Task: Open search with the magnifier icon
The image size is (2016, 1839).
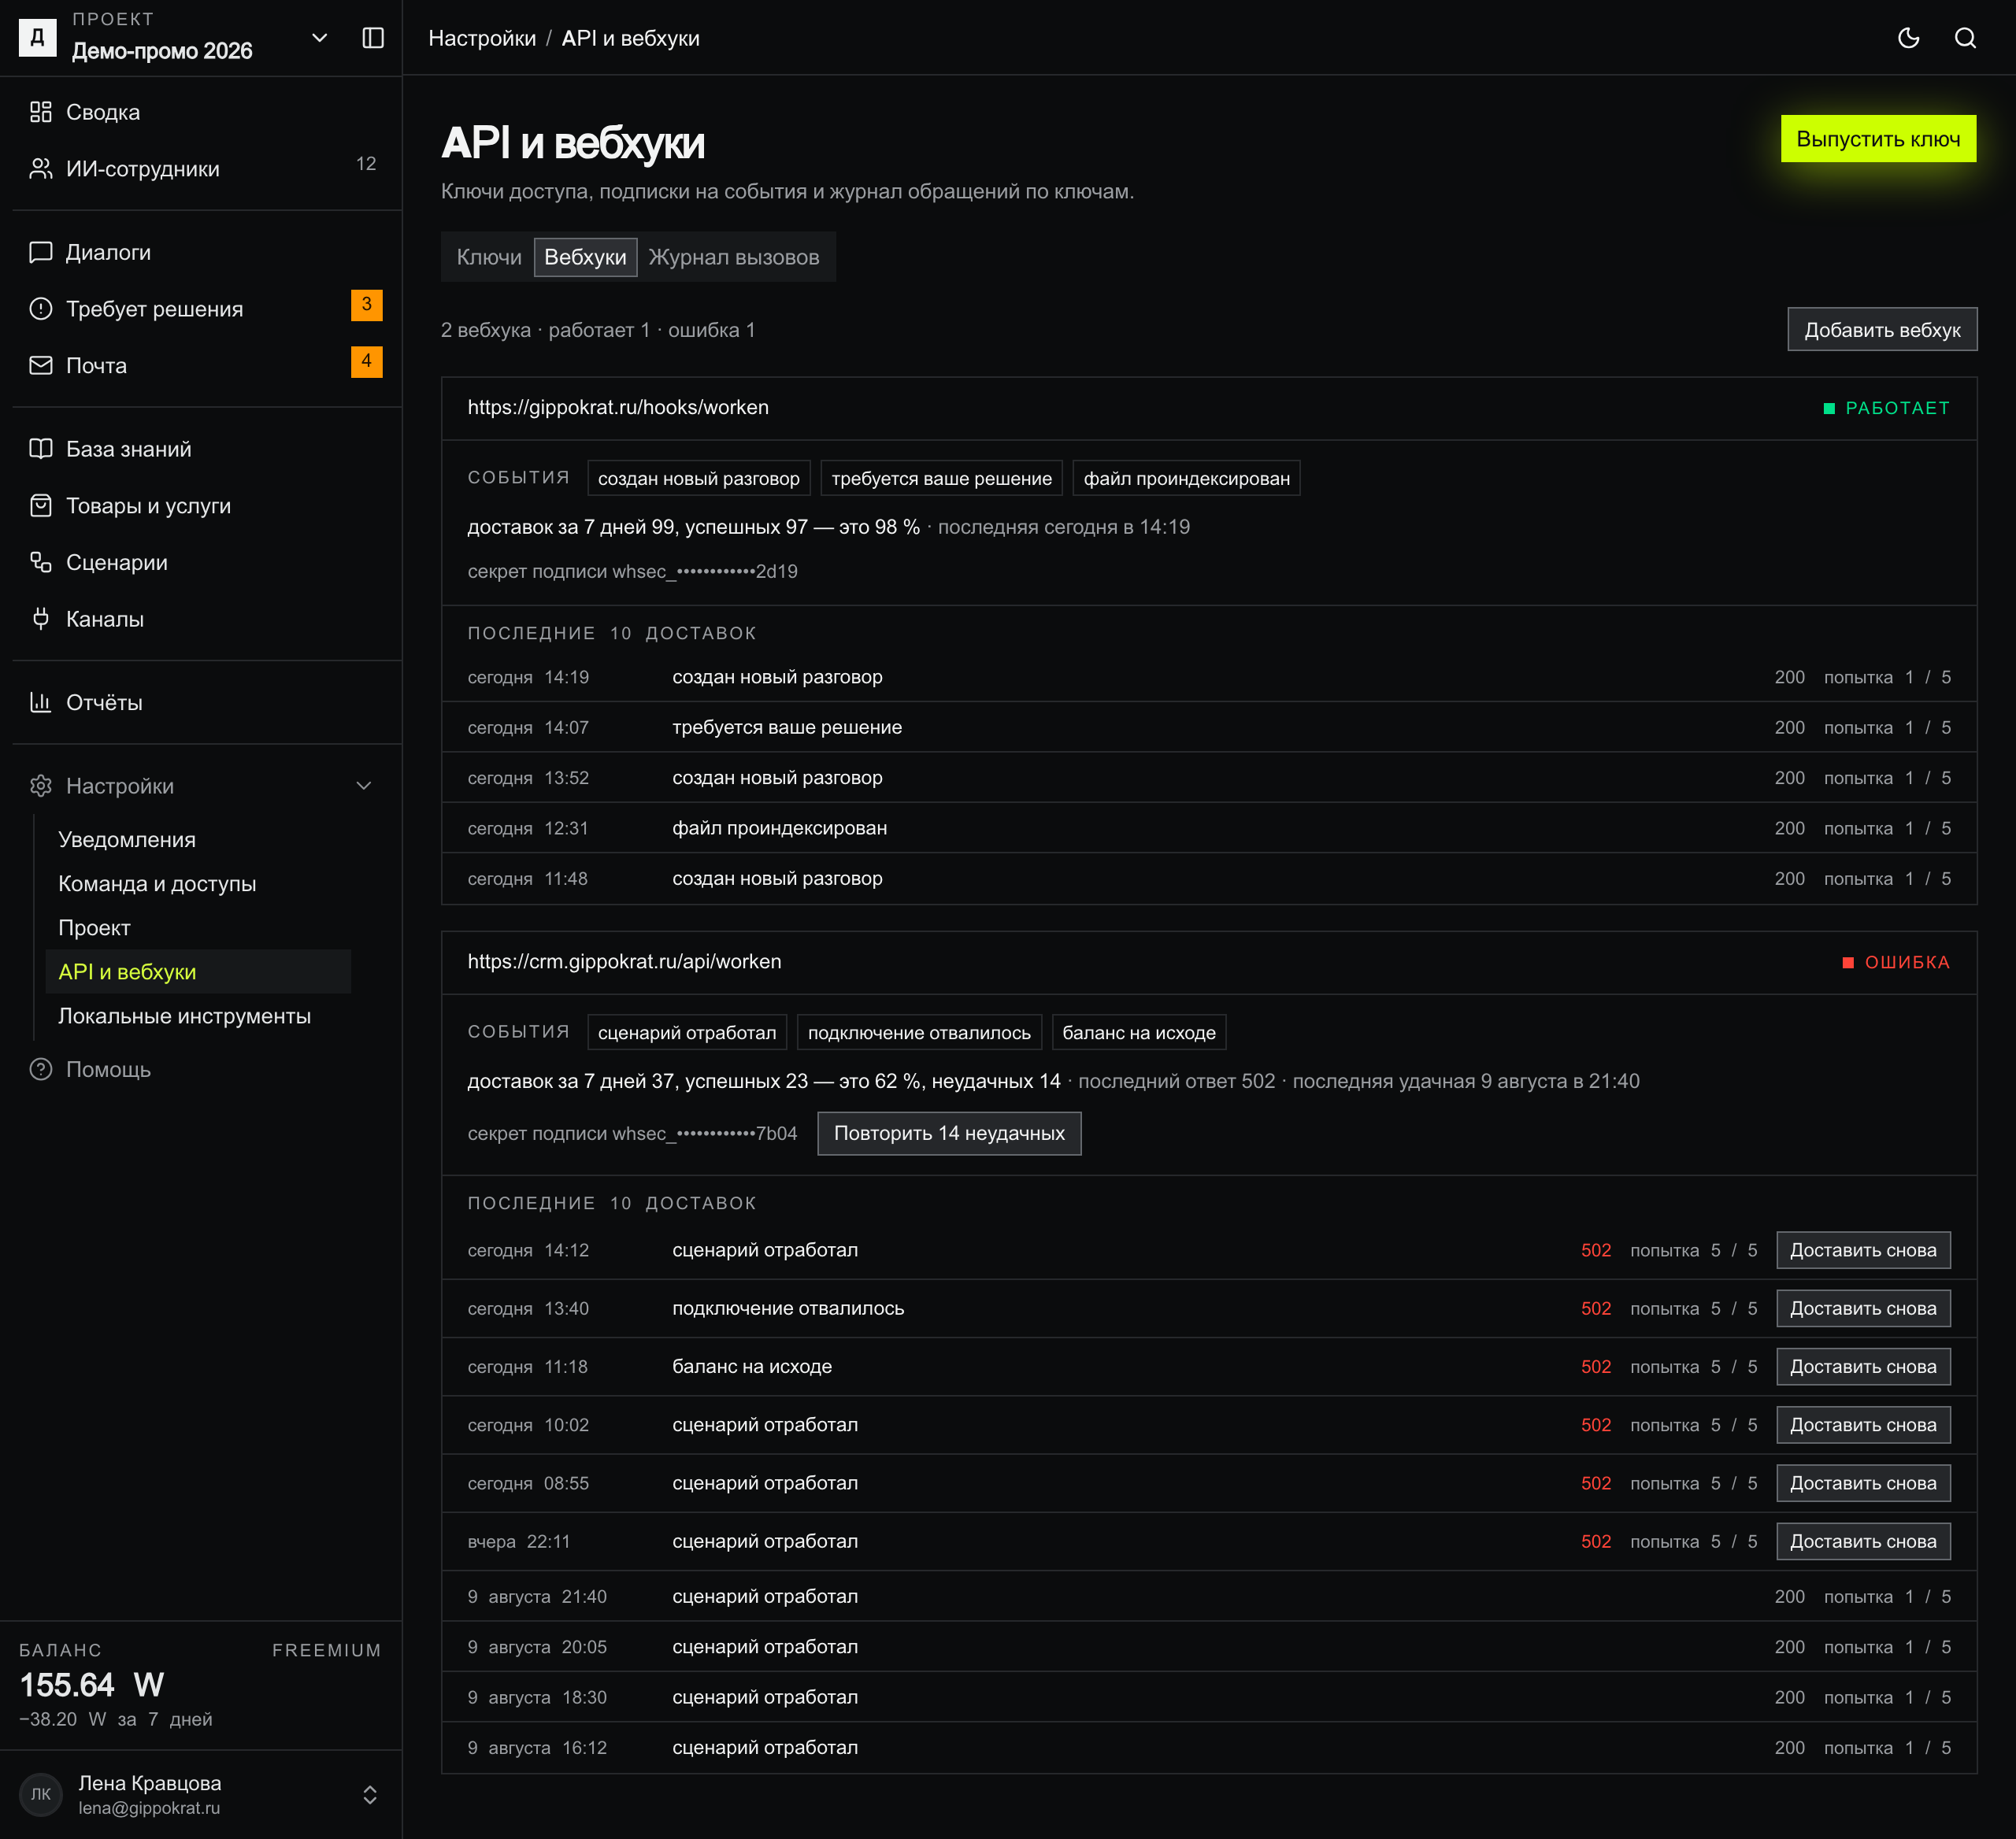Action: tap(1965, 38)
